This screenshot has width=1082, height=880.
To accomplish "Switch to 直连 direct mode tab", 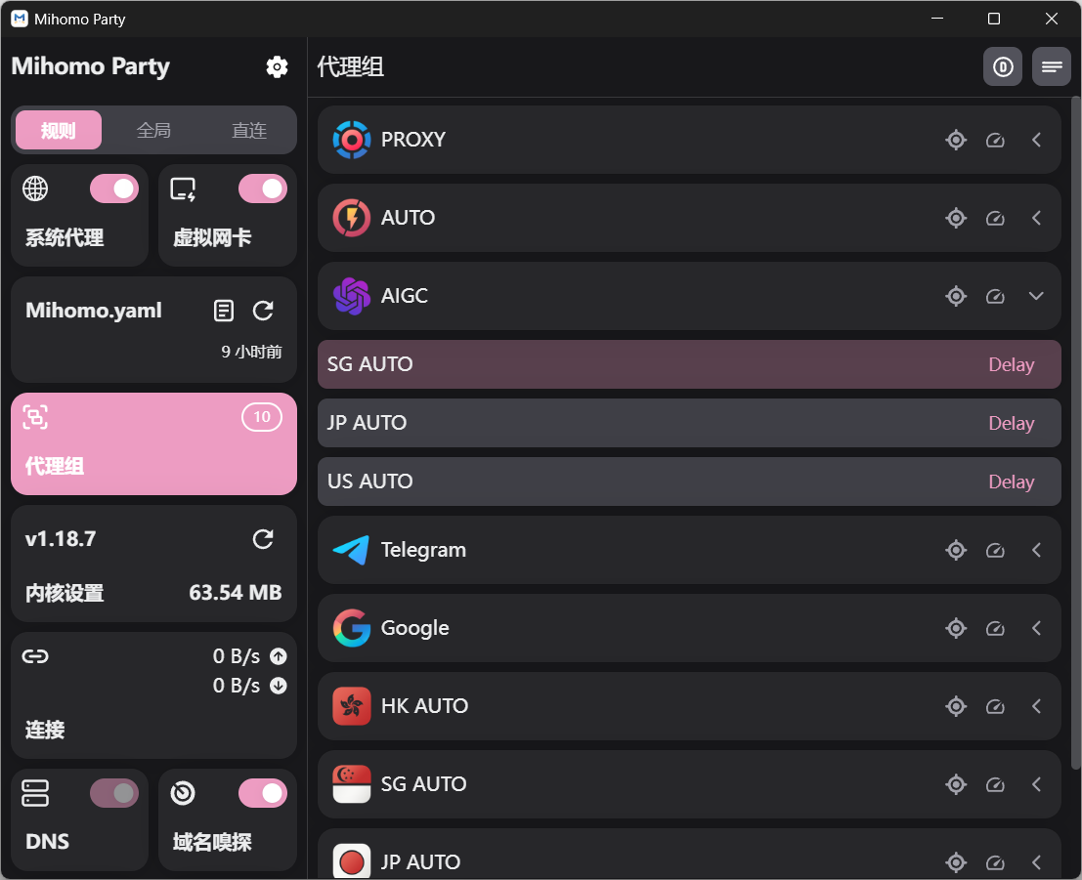I will coord(249,130).
